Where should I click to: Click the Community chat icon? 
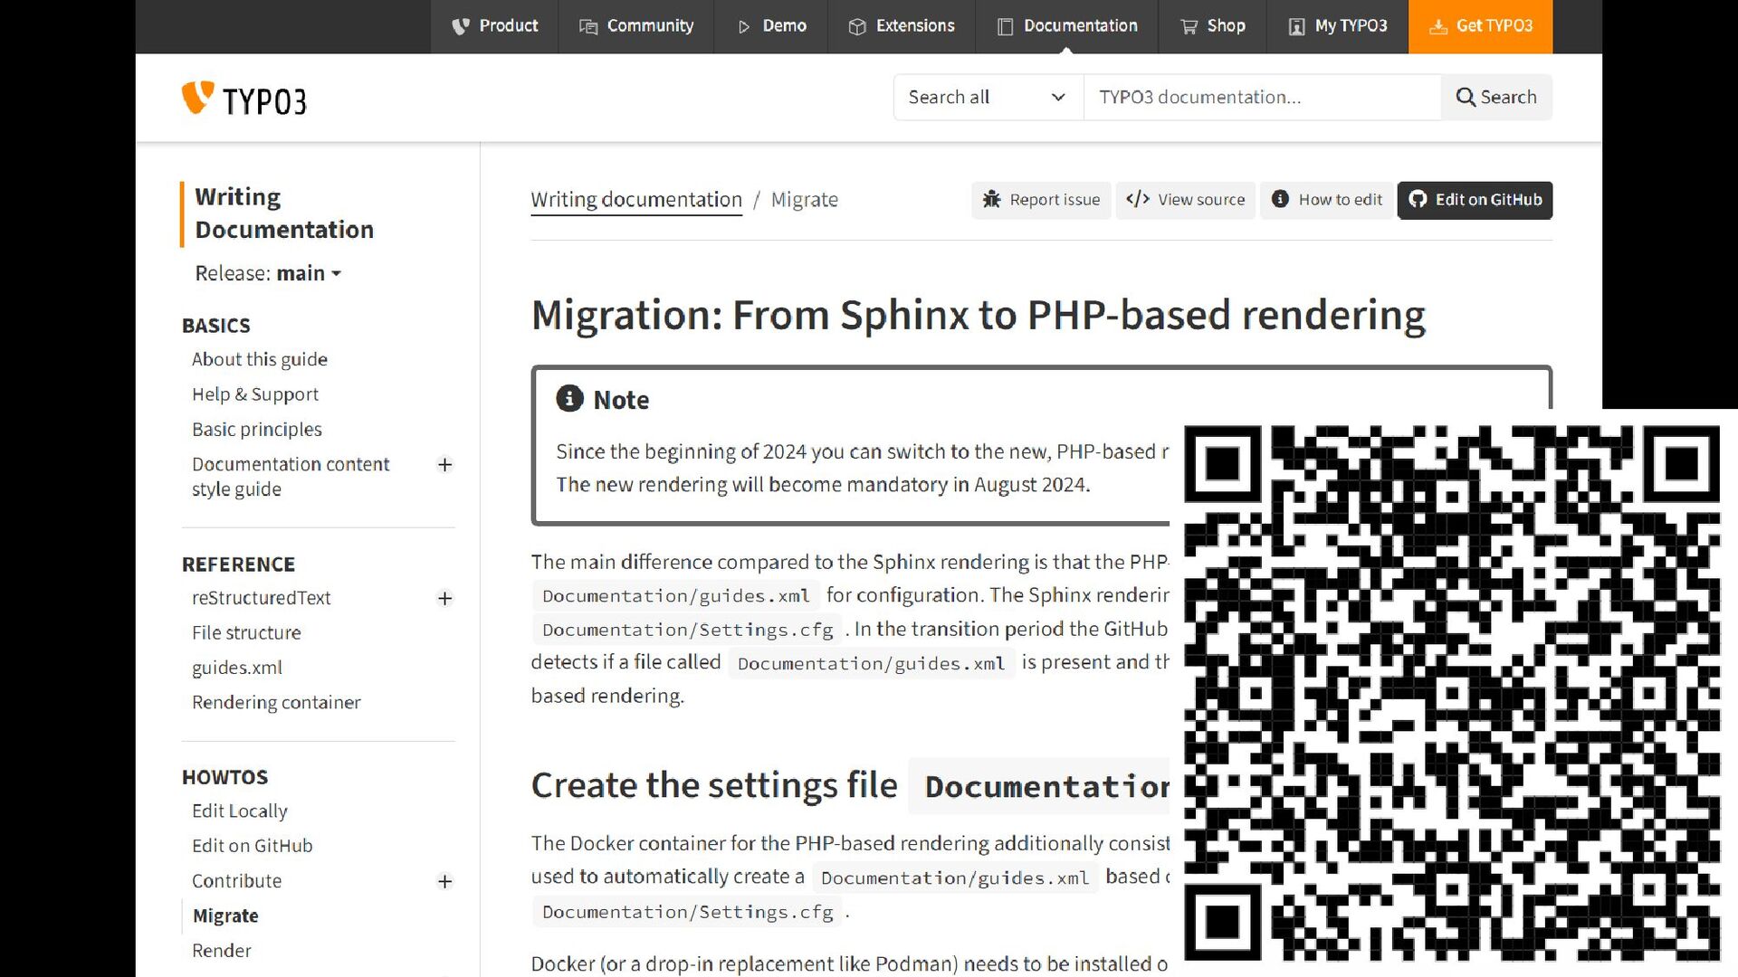click(x=588, y=26)
